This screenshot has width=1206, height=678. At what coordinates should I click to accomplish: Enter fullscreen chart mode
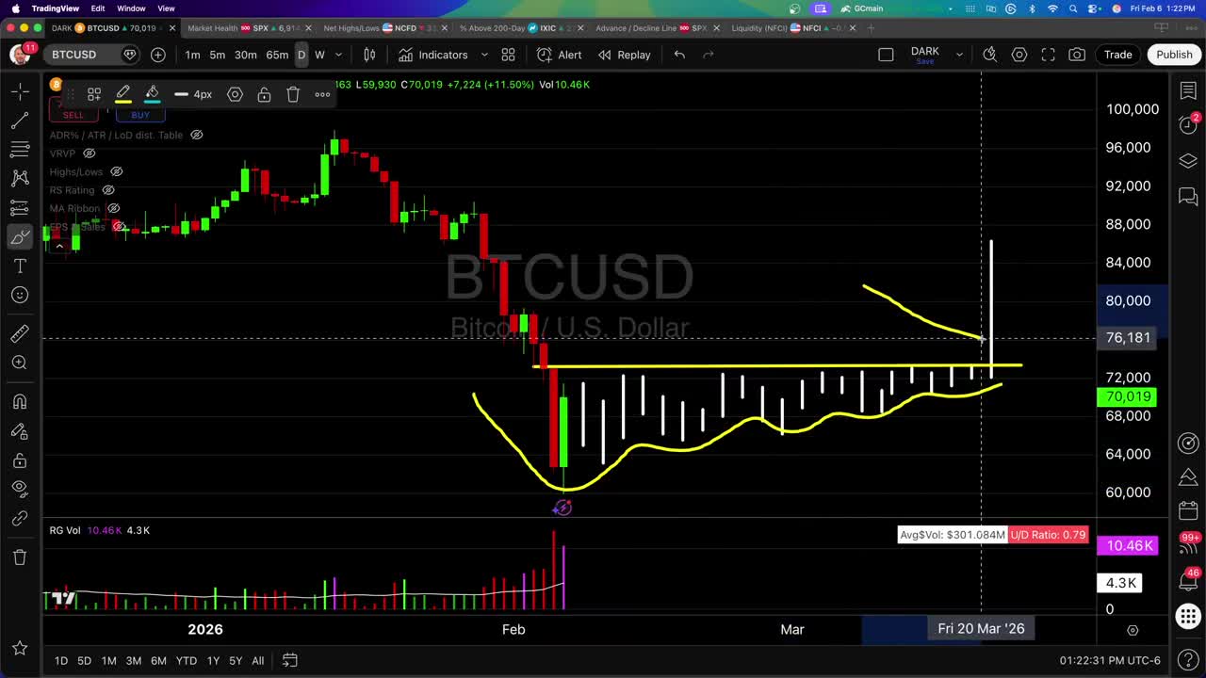(x=1048, y=55)
